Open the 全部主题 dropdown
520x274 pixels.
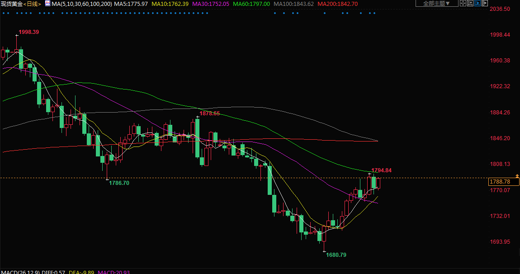point(436,4)
